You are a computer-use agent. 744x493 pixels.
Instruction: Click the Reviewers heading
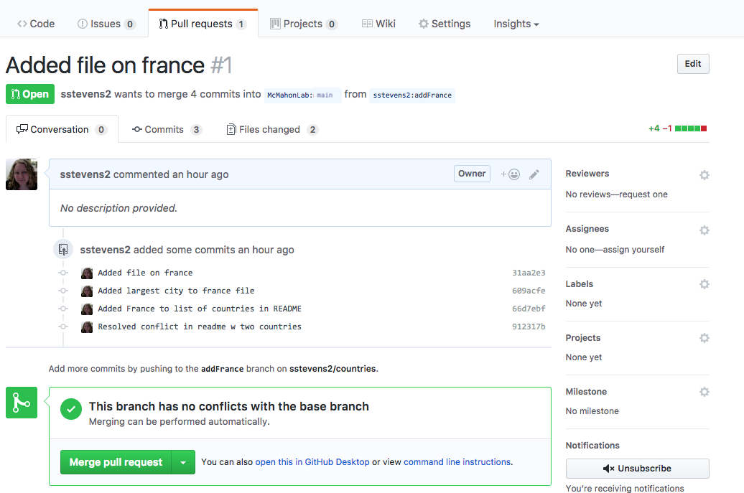587,174
